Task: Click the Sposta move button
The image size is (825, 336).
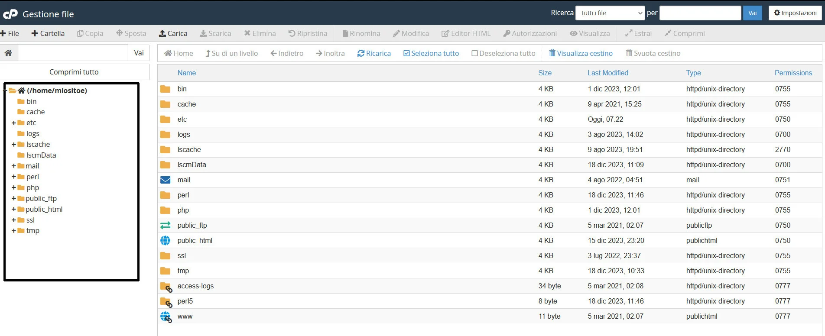Action: pyautogui.click(x=131, y=33)
